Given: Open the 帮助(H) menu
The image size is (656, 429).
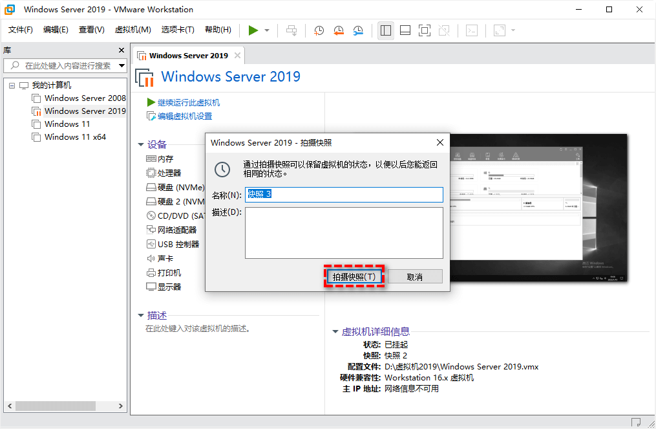Looking at the screenshot, I should point(218,30).
